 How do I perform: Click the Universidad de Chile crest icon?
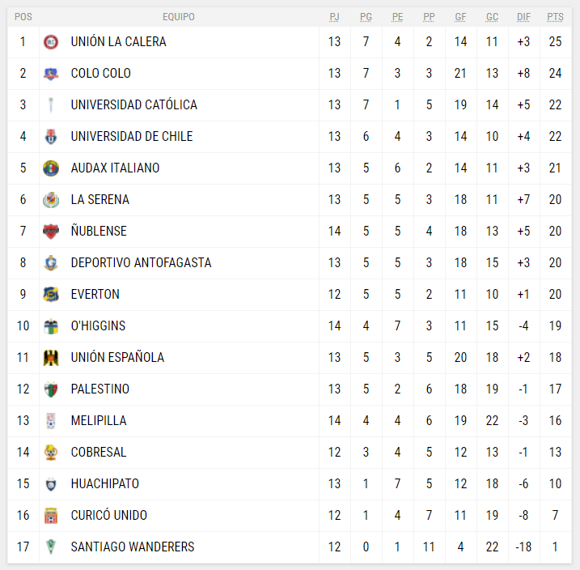(x=51, y=136)
